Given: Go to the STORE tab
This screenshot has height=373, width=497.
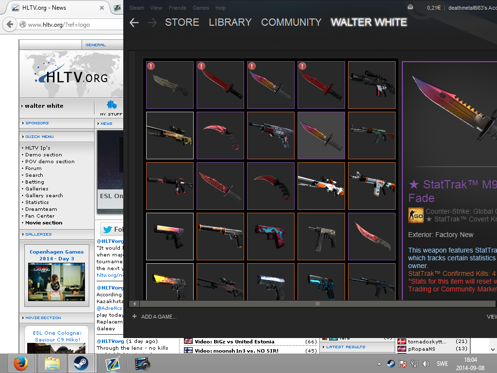Looking at the screenshot, I should coord(182,22).
